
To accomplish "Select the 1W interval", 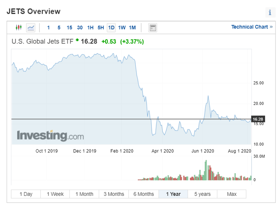I will (x=122, y=28).
